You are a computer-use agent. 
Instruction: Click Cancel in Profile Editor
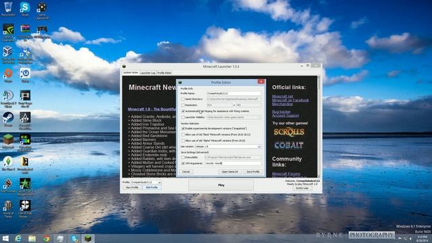186,171
